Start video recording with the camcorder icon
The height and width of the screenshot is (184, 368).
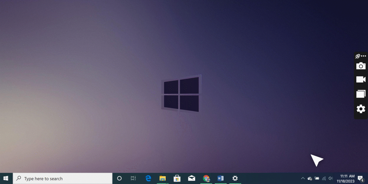pyautogui.click(x=361, y=79)
